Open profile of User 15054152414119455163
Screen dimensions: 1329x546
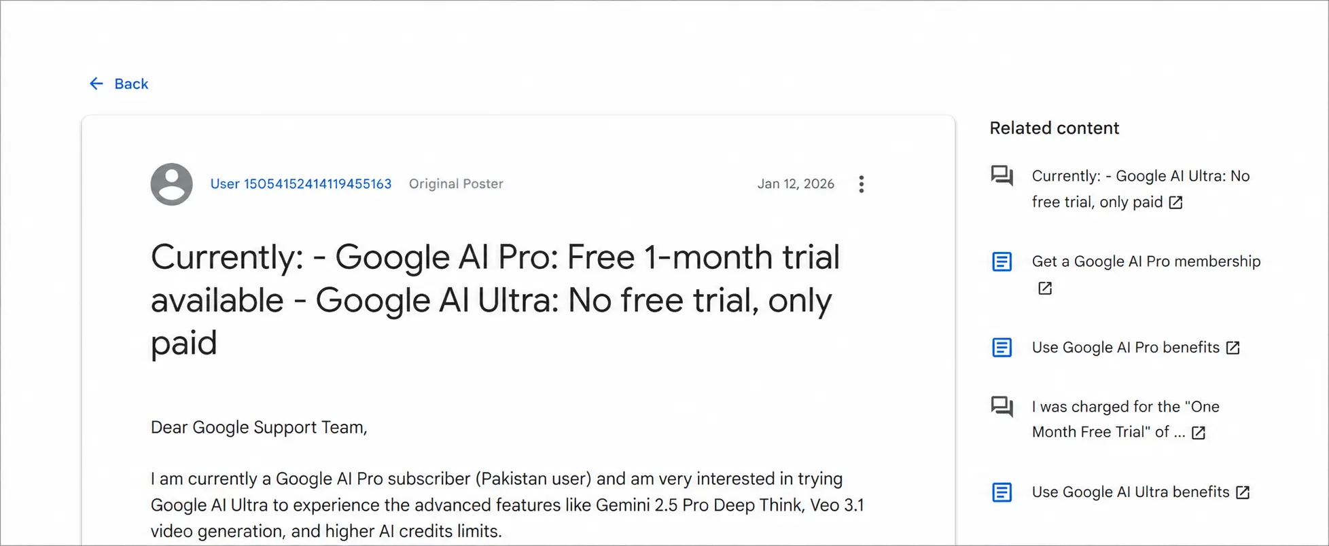[x=301, y=184]
